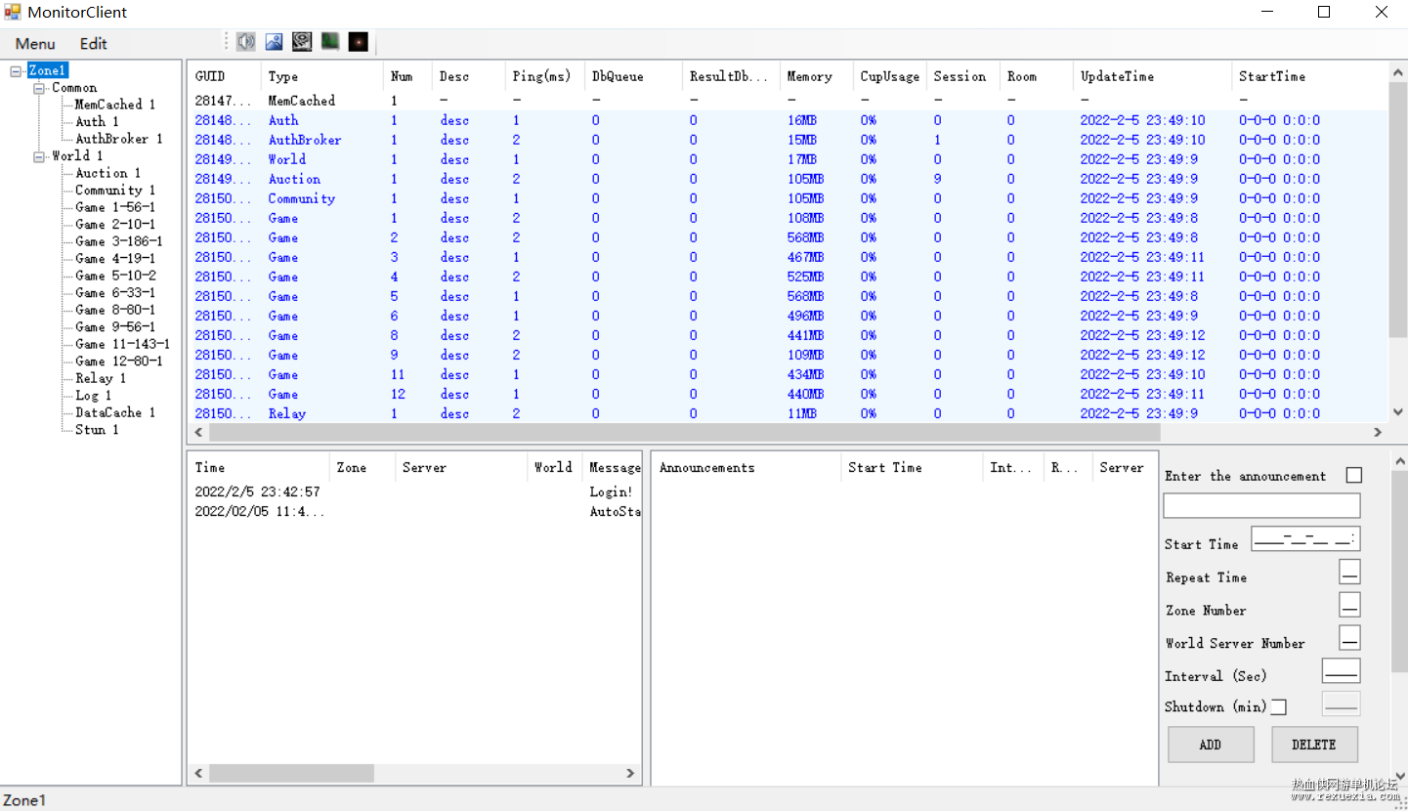Click the hard disk toolbar icon
The height and width of the screenshot is (811, 1408).
tap(302, 42)
